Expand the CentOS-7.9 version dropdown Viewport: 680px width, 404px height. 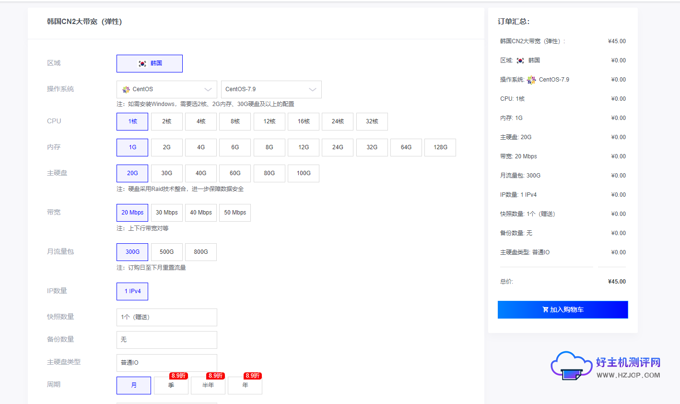tap(271, 89)
